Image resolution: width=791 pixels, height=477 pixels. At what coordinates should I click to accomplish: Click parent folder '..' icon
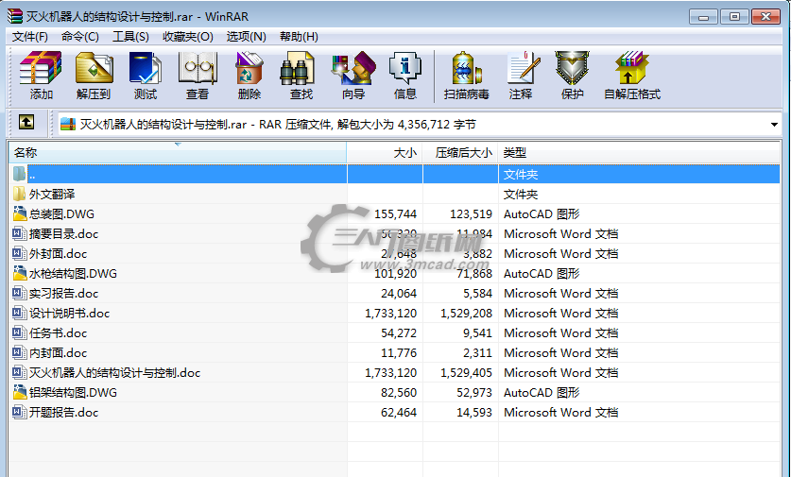tap(19, 174)
